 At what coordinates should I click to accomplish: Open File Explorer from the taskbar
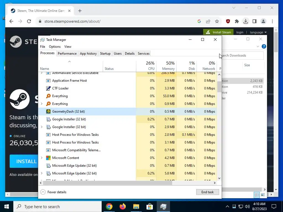pyautogui.click(x=136, y=206)
